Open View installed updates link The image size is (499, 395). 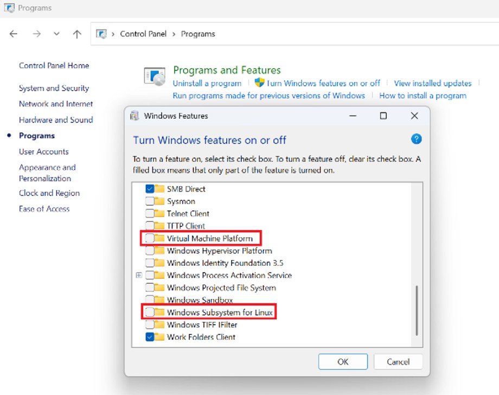(x=433, y=84)
